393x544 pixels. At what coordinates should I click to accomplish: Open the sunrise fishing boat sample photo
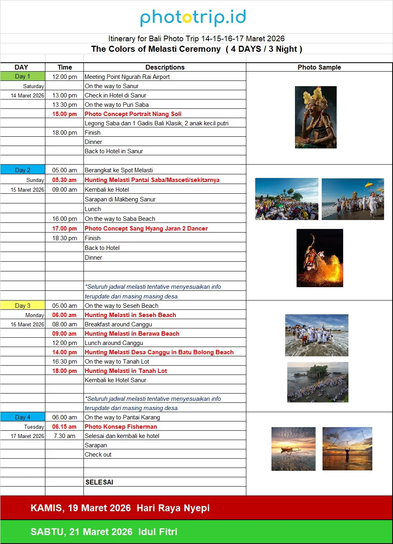click(293, 449)
